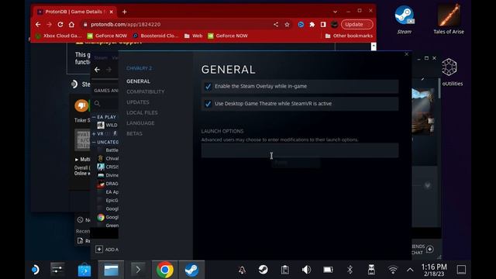Open Xbox Cloud Gaming bookmark

[x=59, y=36]
